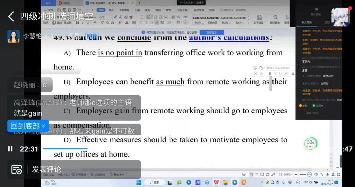Click the scissors cut icon in mini toolbar
The height and width of the screenshot is (187, 355).
(x=256, y=73)
